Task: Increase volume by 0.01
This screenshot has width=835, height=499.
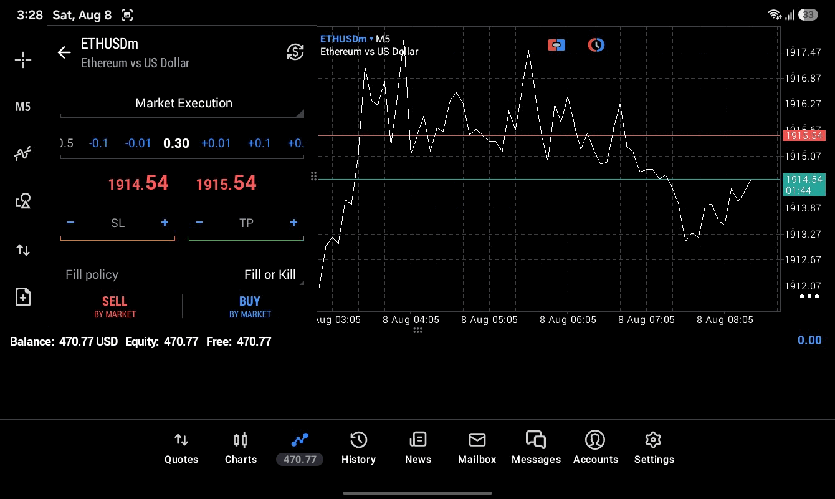Action: pyautogui.click(x=216, y=143)
